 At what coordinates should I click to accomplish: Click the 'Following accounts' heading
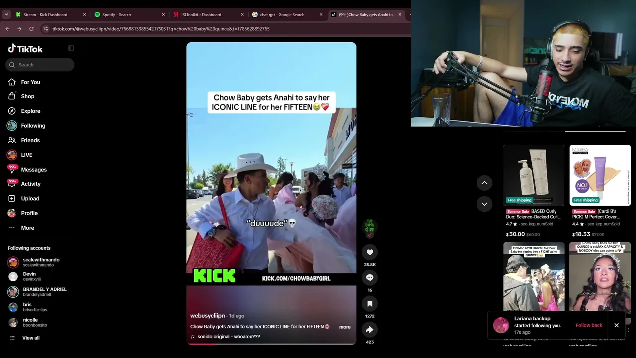coord(29,248)
